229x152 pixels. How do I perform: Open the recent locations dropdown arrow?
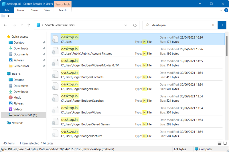click(x=22, y=25)
